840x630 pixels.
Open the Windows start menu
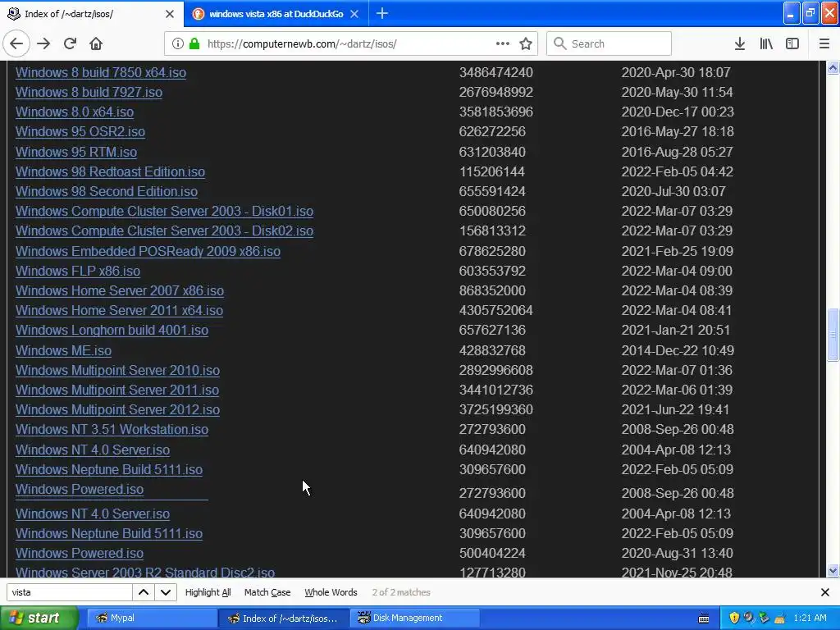(x=39, y=618)
